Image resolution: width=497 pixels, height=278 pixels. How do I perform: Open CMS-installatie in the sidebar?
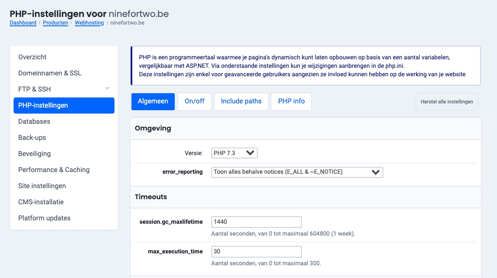click(41, 202)
